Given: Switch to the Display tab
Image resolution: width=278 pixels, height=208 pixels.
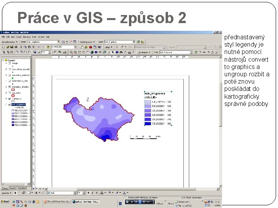Looking at the screenshot, I should 5,188.
